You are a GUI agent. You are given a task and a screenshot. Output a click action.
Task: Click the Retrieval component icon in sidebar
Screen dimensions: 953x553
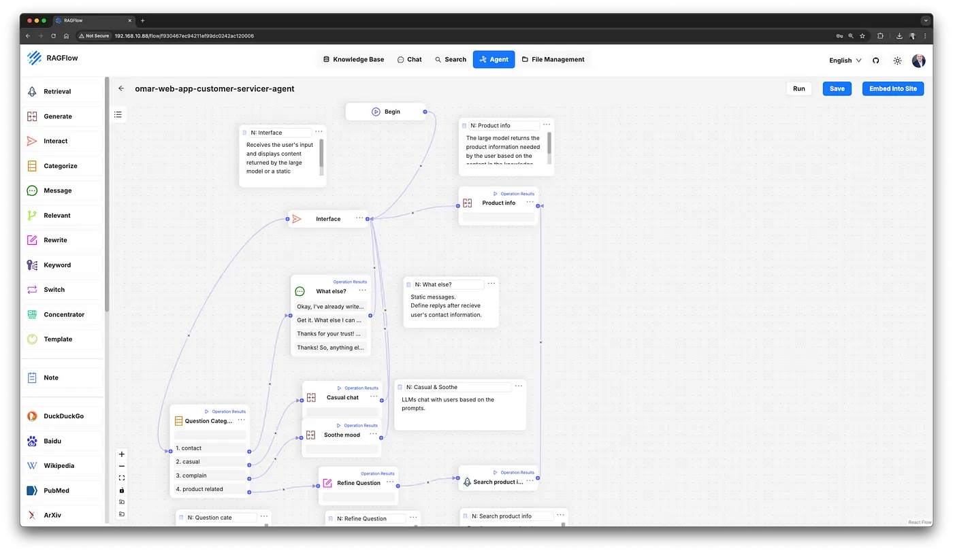point(32,92)
